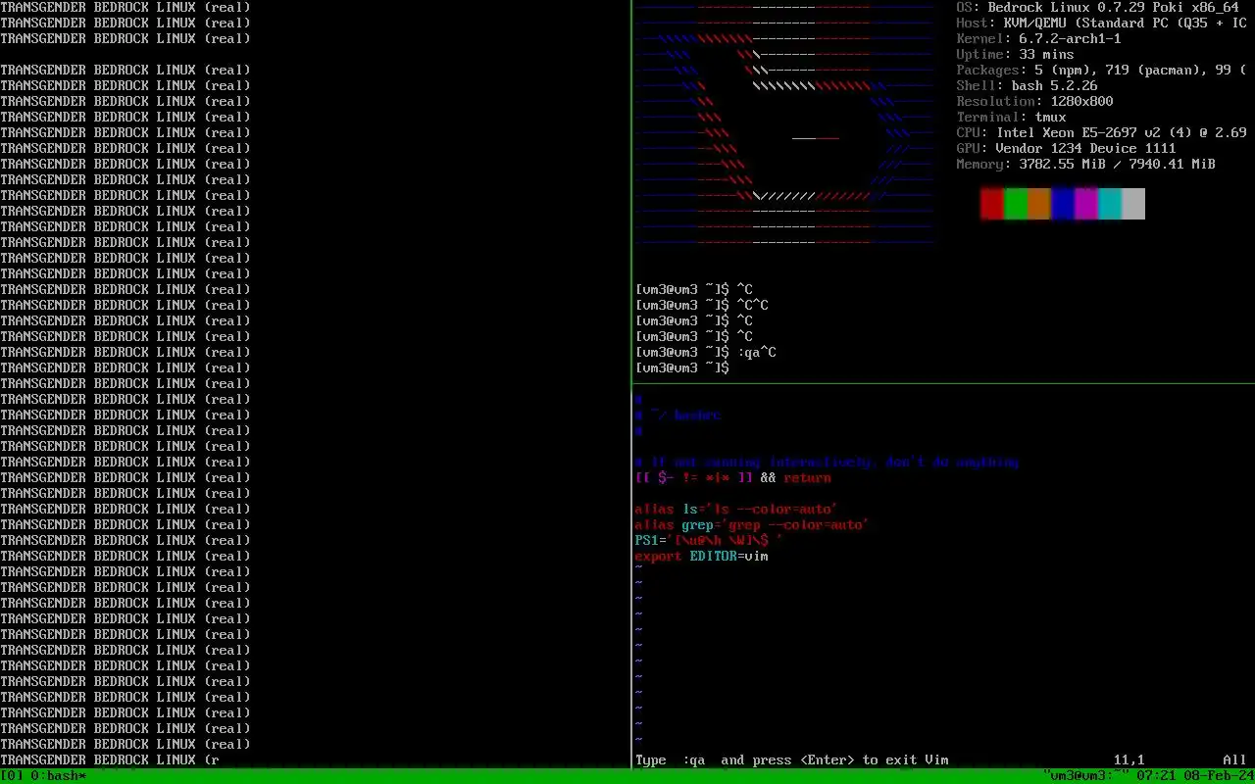Click the Bedrock Linux ASCII logo
Viewport: 1255px width, 784px height.
point(784,122)
